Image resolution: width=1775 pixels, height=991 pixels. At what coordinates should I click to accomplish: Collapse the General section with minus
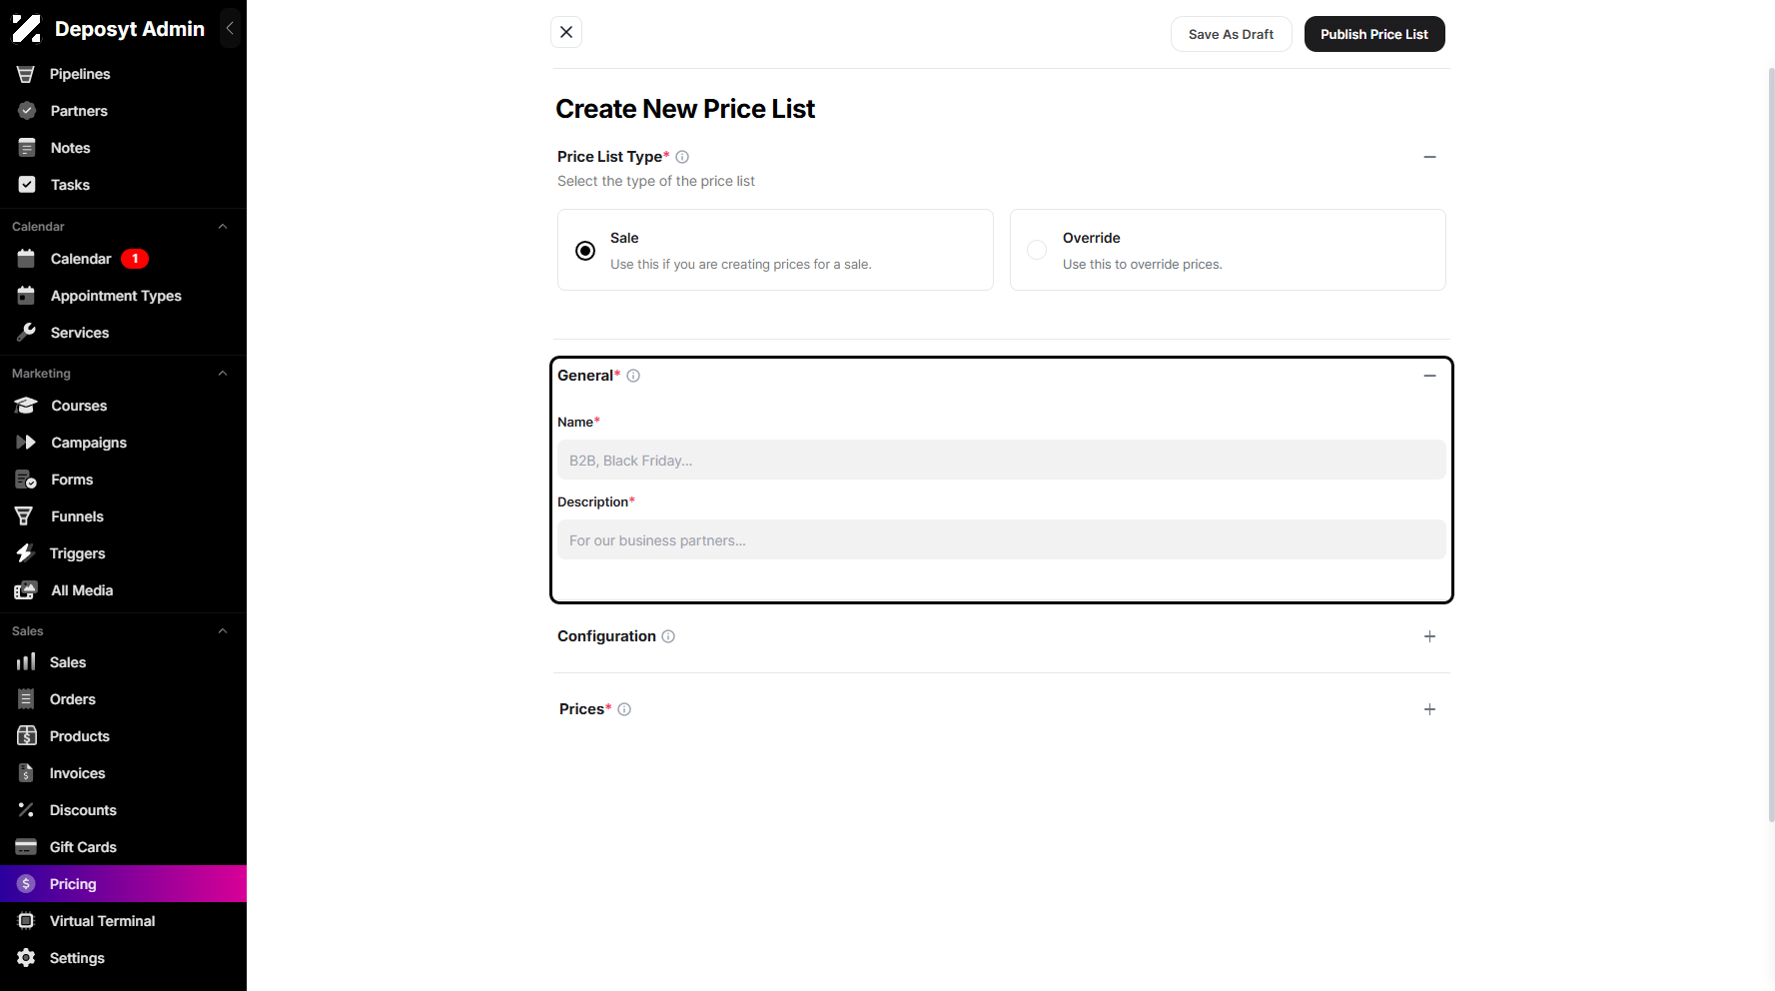pos(1429,376)
